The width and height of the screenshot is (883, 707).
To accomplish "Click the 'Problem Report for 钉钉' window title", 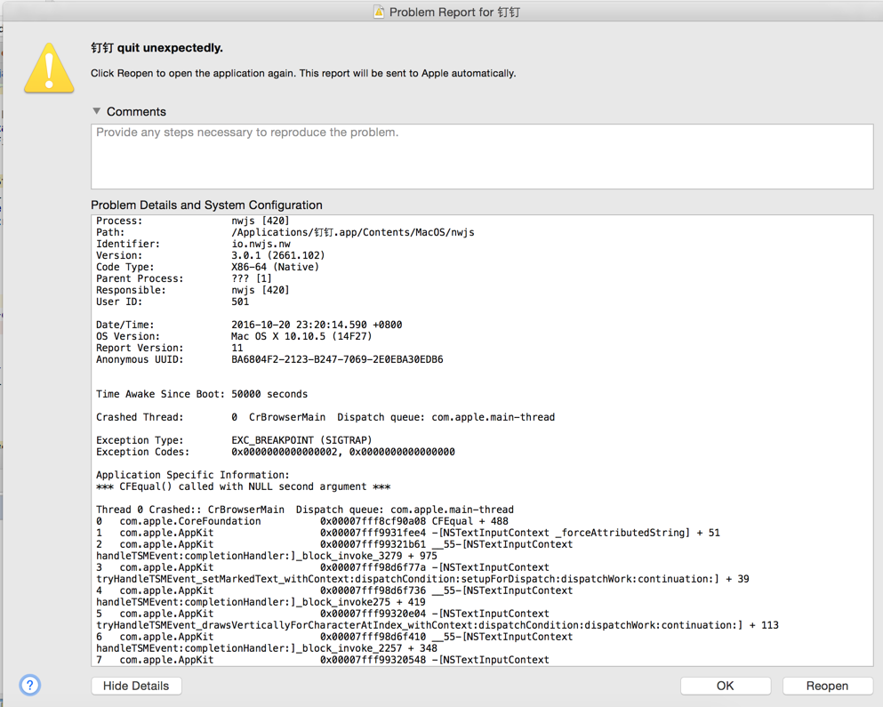I will [454, 12].
